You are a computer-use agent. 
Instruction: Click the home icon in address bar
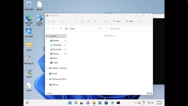pos(66,29)
